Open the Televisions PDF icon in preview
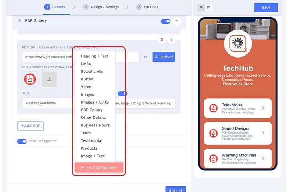The image size is (288, 192). point(214,108)
